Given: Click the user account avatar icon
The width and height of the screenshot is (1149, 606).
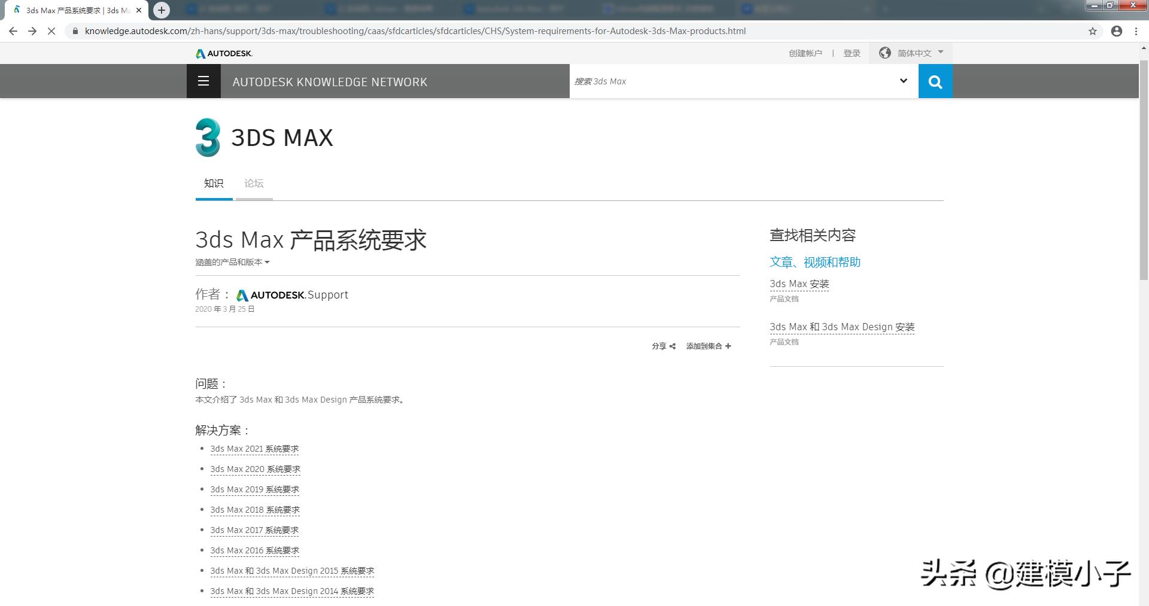Looking at the screenshot, I should click(1116, 31).
